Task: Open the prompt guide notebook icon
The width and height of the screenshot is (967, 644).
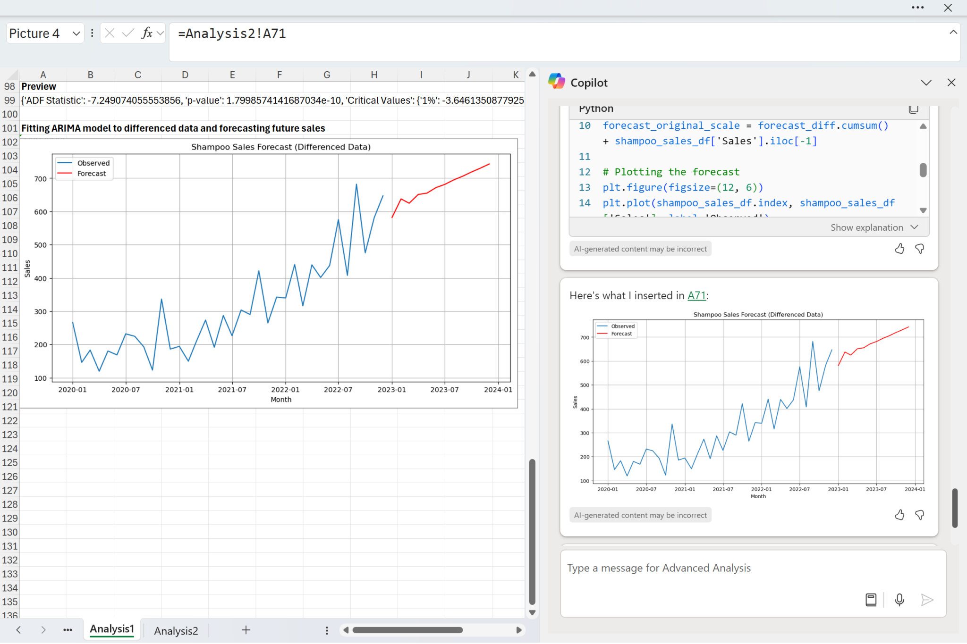Action: (x=871, y=600)
